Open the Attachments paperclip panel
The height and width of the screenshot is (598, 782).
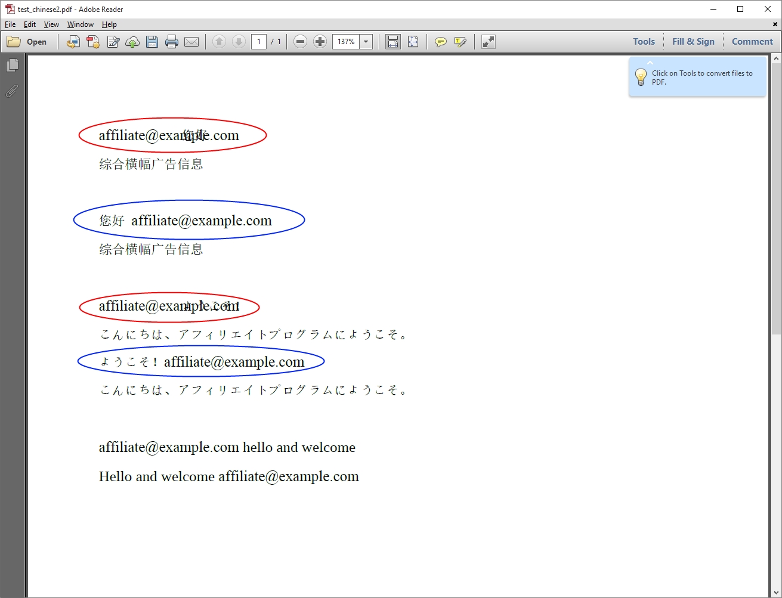12,91
